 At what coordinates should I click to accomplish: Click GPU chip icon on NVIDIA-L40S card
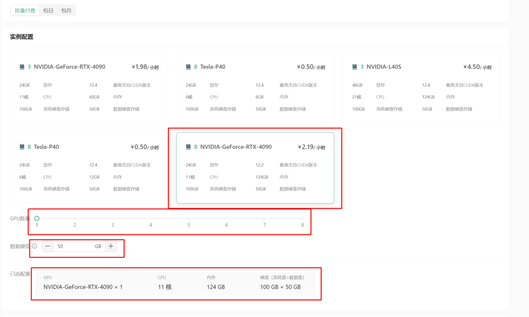pyautogui.click(x=355, y=67)
